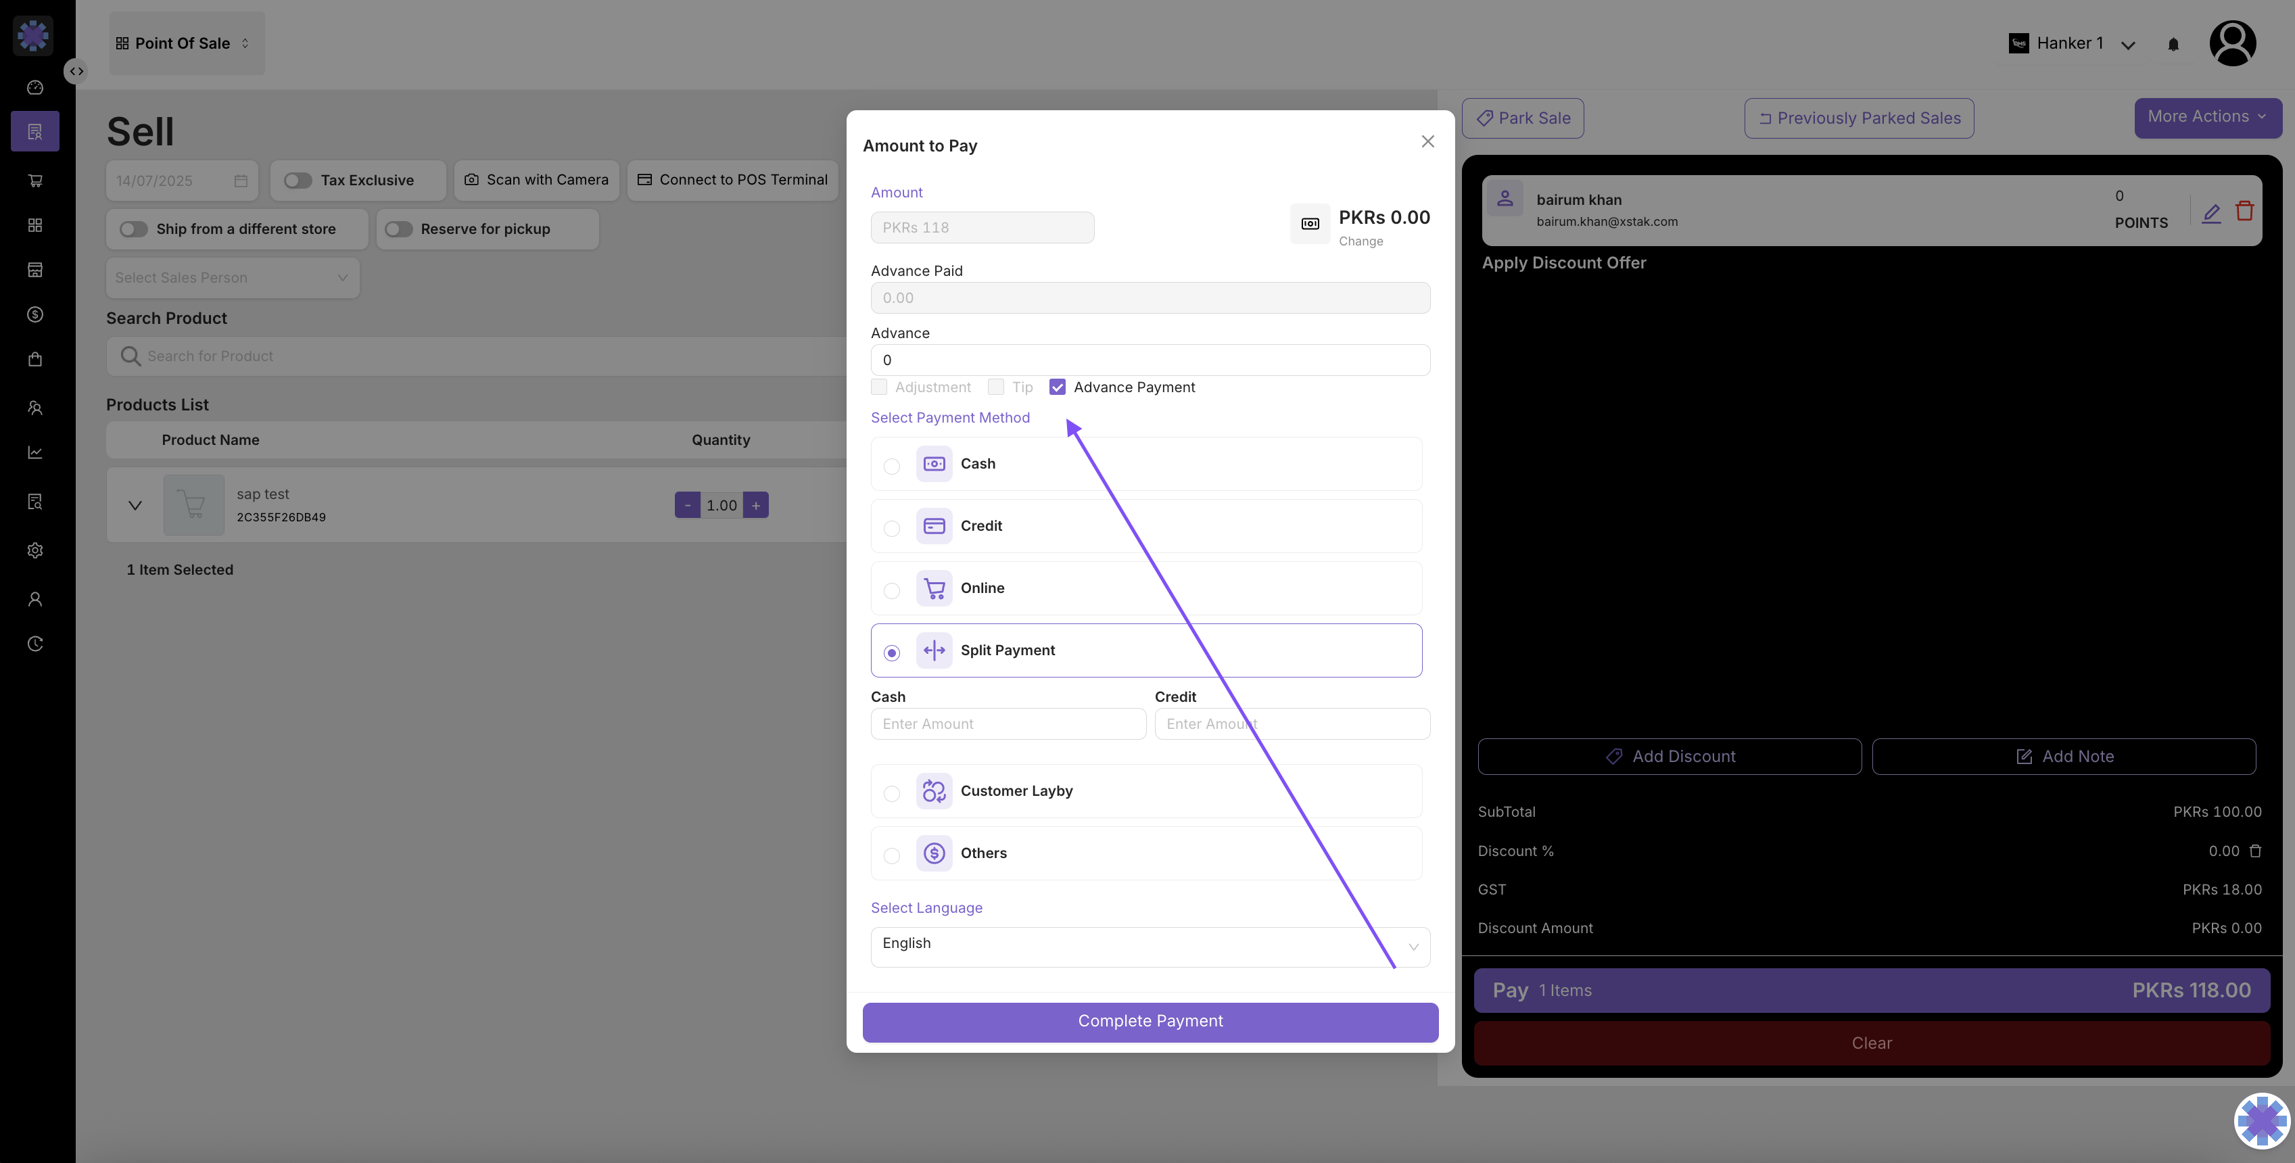This screenshot has width=2295, height=1163.
Task: Click the Previously Parked Sales button
Action: coord(1858,118)
